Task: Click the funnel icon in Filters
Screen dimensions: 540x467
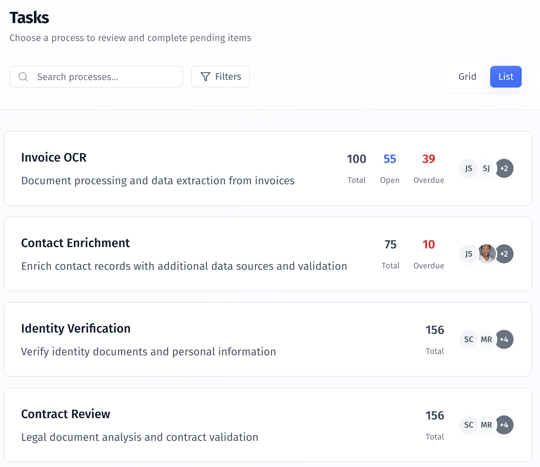Action: coord(206,77)
